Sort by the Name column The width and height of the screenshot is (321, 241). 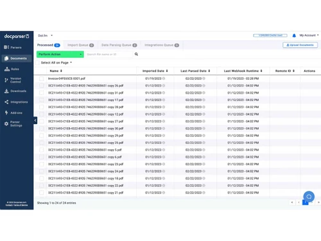[56, 71]
